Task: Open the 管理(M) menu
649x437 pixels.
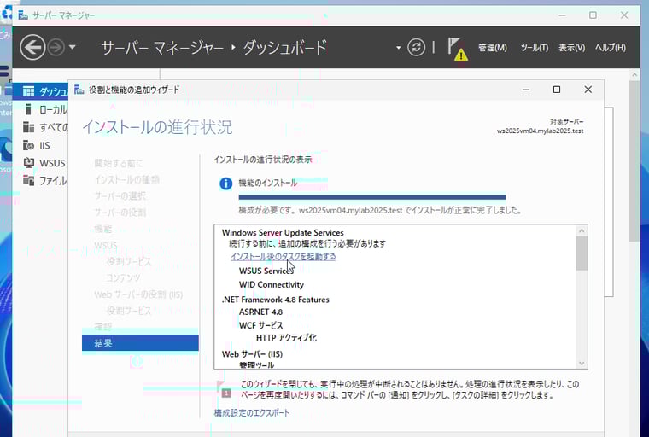Action: [493, 48]
